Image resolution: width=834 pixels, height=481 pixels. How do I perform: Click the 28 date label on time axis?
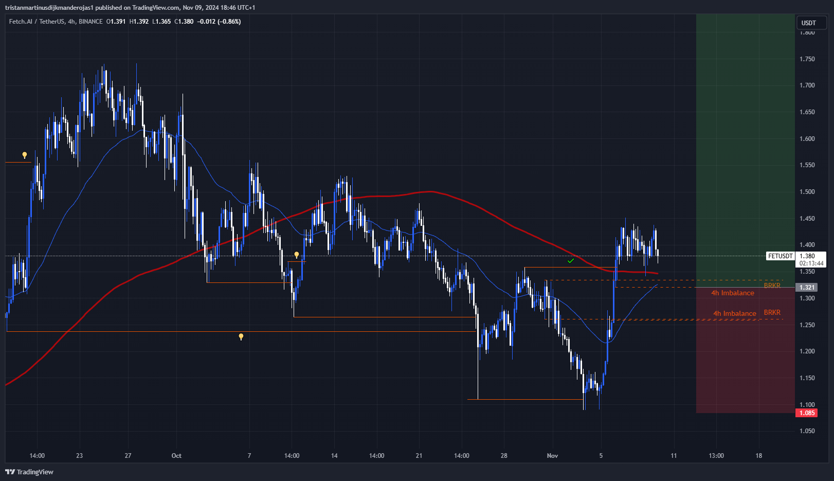(504, 456)
